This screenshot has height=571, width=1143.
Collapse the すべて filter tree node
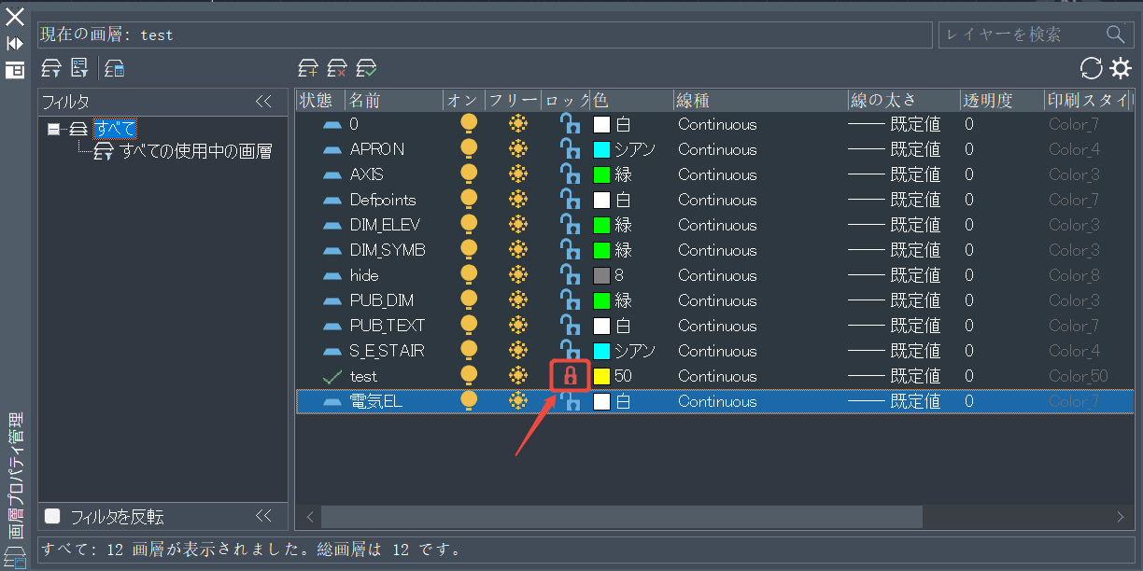53,129
